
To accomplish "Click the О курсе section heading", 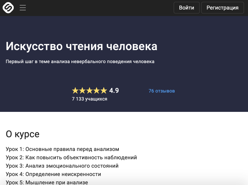I will click(23, 134).
